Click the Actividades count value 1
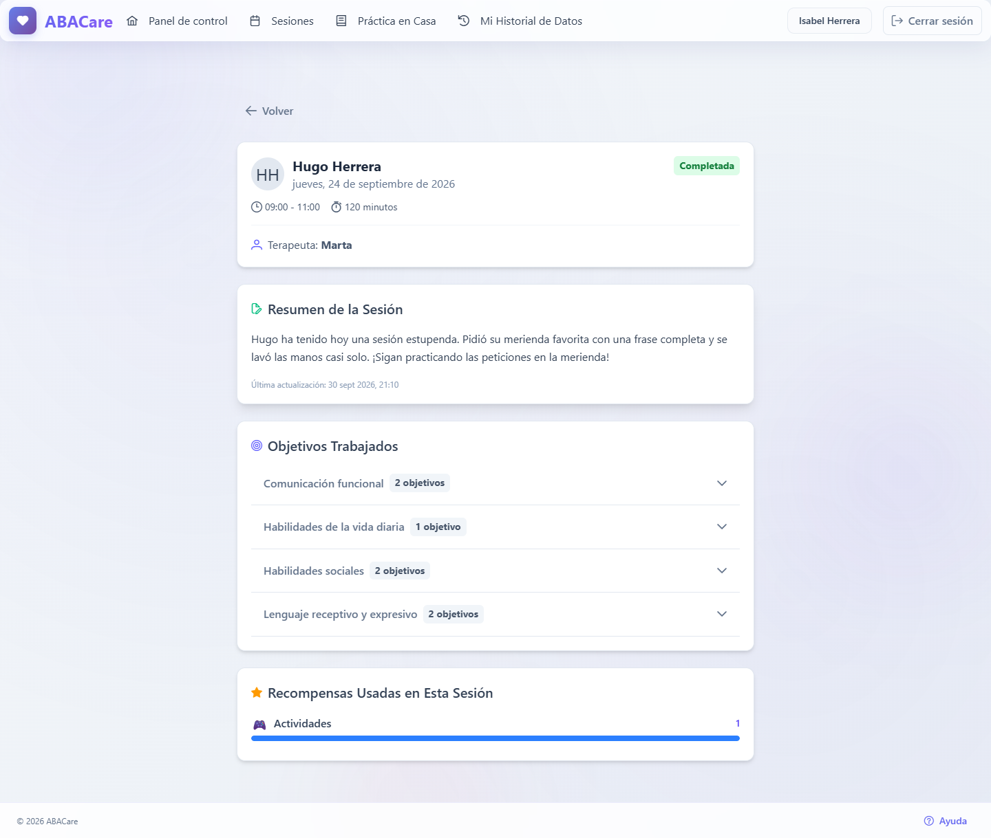 pyautogui.click(x=738, y=723)
